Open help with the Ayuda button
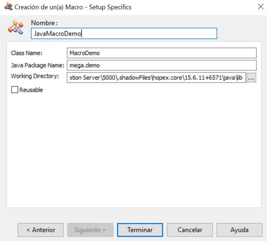This screenshot has width=267, height=241. (x=240, y=230)
